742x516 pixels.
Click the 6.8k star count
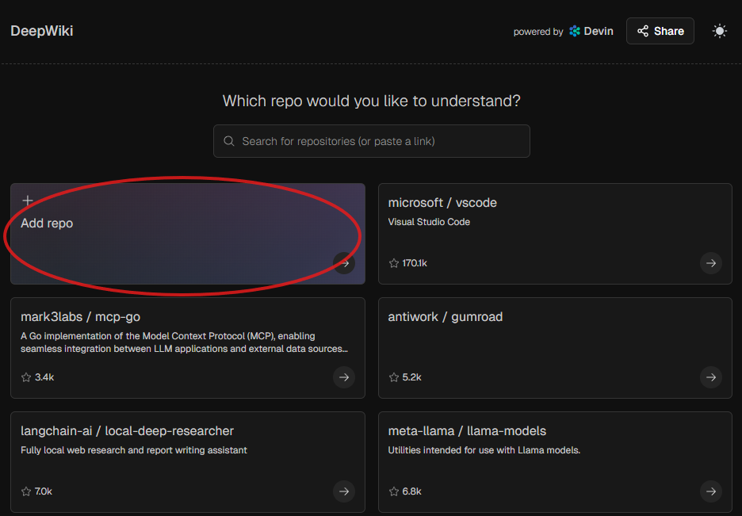411,492
